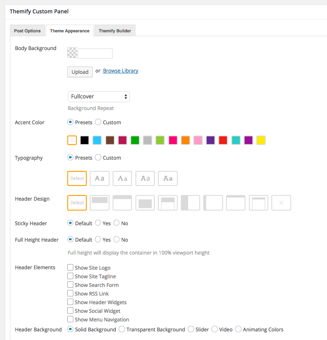The height and width of the screenshot is (340, 327).
Task: Pick the brown accent color
Action: [x=110, y=140]
